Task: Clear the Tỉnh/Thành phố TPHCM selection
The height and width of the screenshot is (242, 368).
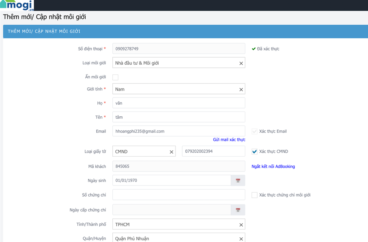Action: 241,225
